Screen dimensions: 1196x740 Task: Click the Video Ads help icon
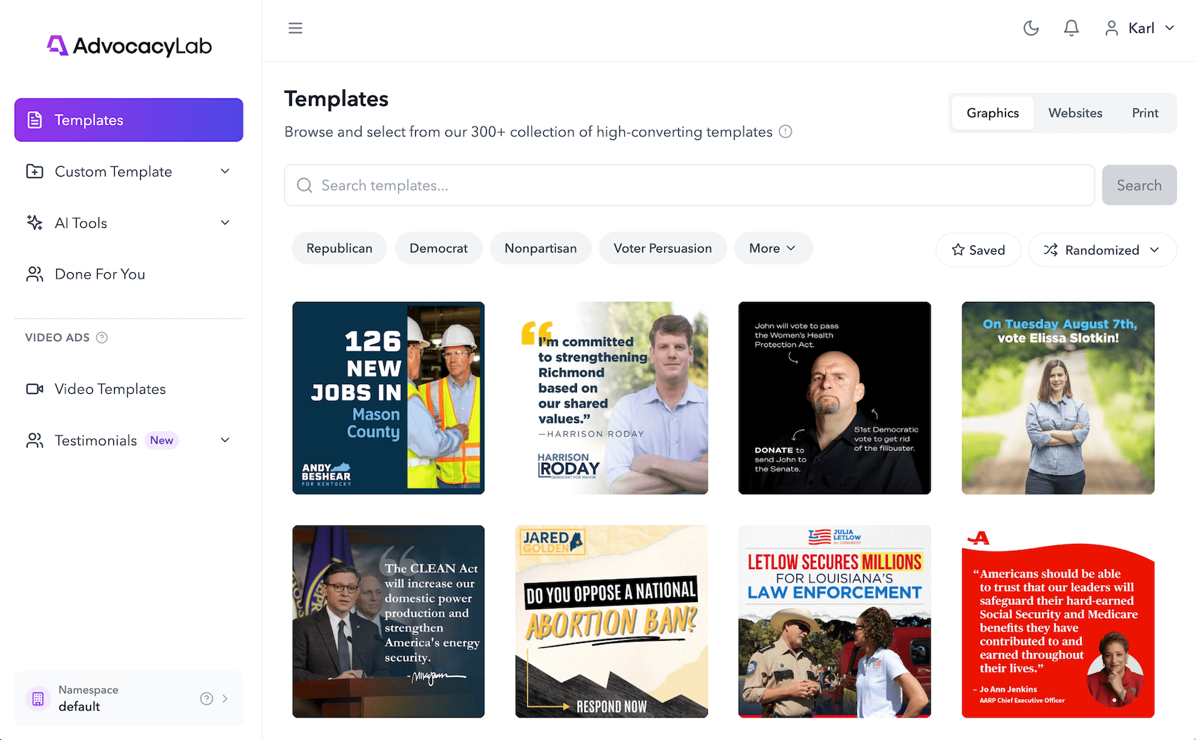(x=102, y=338)
